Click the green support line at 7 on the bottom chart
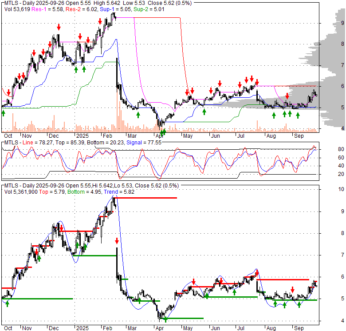Viewport: 346px width, 331px height. [95, 255]
